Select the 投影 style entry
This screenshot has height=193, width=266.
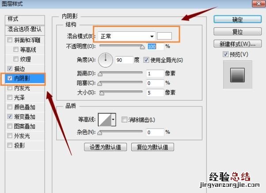[19, 145]
